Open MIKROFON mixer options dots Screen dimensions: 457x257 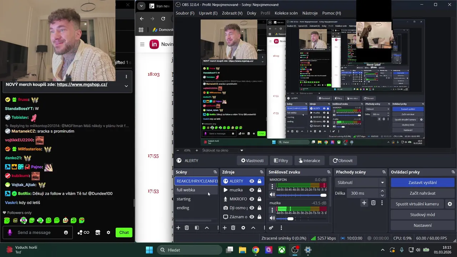click(272, 186)
